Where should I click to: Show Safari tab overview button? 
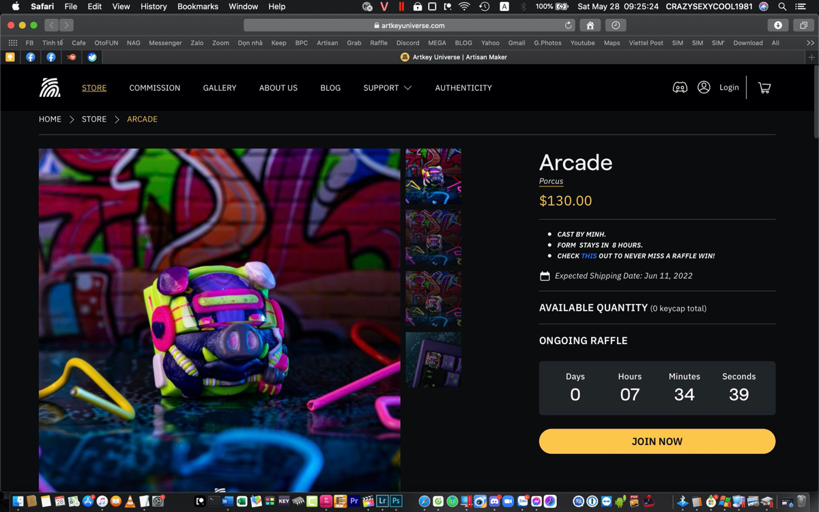803,25
